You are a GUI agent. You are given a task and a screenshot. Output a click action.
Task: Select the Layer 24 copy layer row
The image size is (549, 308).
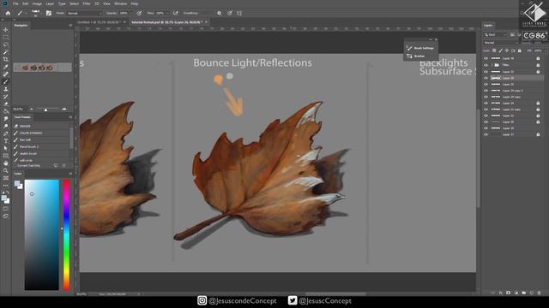pyautogui.click(x=513, y=97)
